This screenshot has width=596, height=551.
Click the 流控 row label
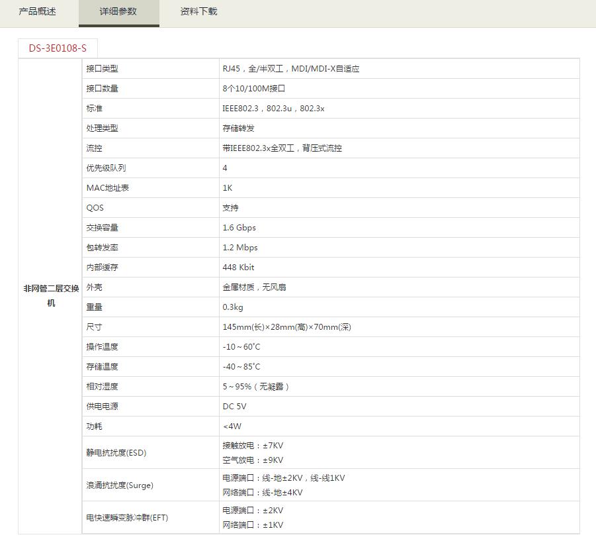coord(94,148)
